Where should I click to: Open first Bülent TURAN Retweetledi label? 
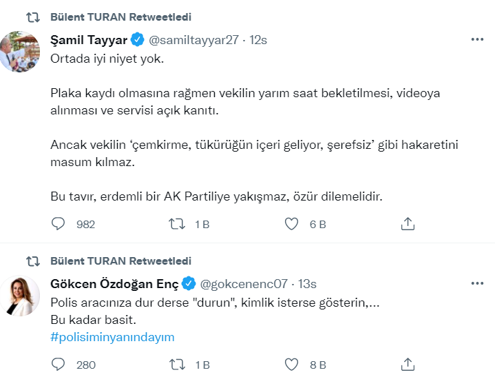click(121, 17)
